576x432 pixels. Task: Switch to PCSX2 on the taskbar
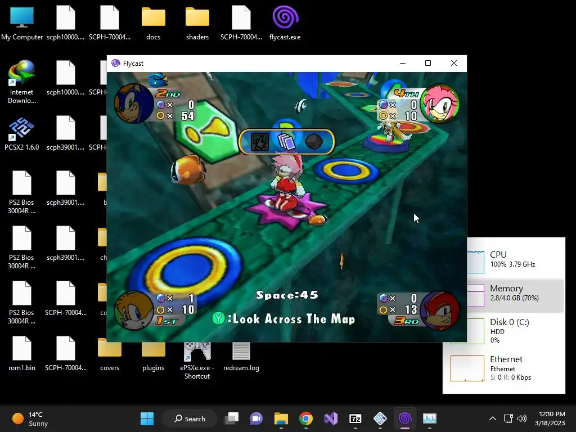point(380,418)
